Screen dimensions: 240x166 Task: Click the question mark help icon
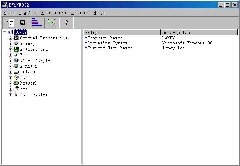[x=66, y=23]
